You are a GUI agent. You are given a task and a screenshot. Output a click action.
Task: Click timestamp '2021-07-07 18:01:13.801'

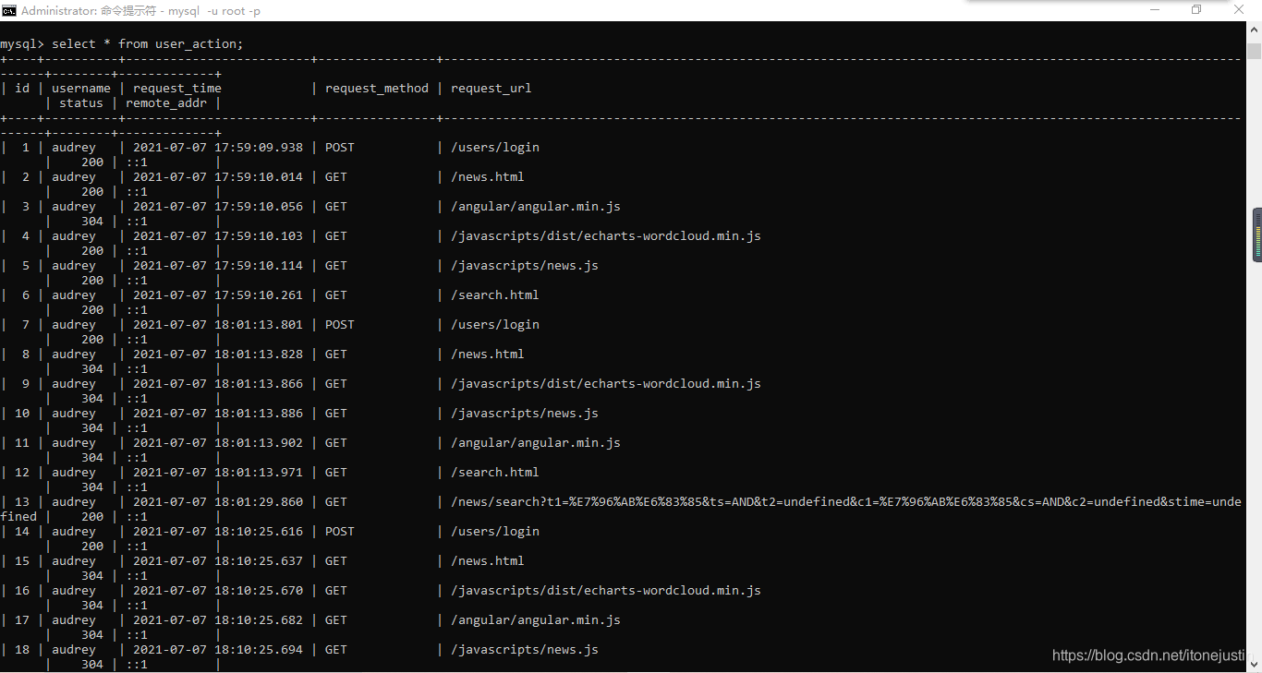click(218, 325)
